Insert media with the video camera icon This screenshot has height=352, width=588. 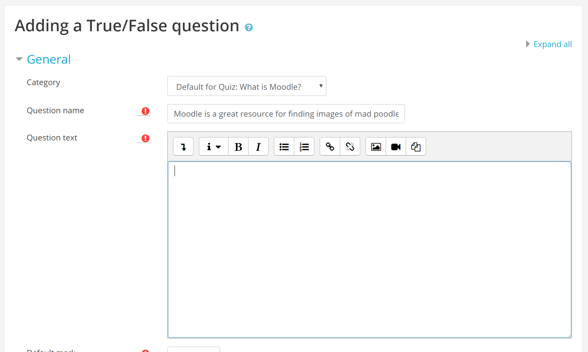[396, 146]
